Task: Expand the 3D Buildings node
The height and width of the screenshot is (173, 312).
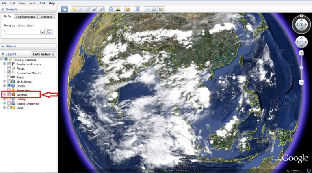Action: [x=4, y=81]
